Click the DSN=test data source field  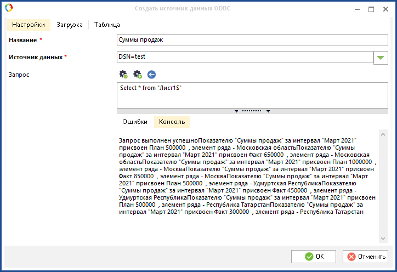tap(244, 56)
